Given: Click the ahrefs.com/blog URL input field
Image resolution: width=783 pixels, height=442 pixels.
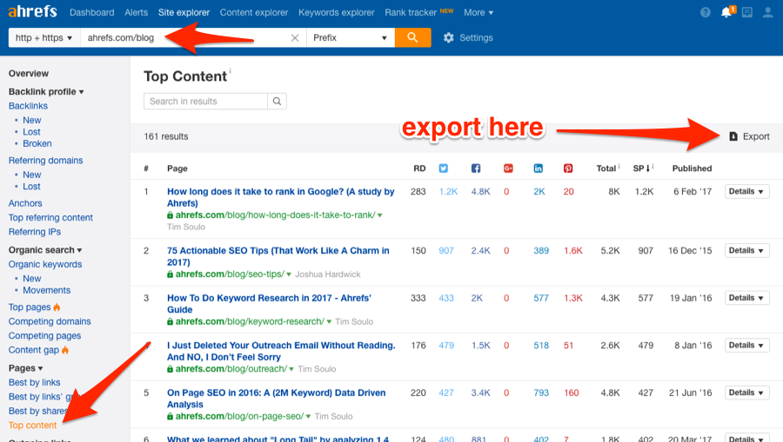Looking at the screenshot, I should pyautogui.click(x=193, y=38).
